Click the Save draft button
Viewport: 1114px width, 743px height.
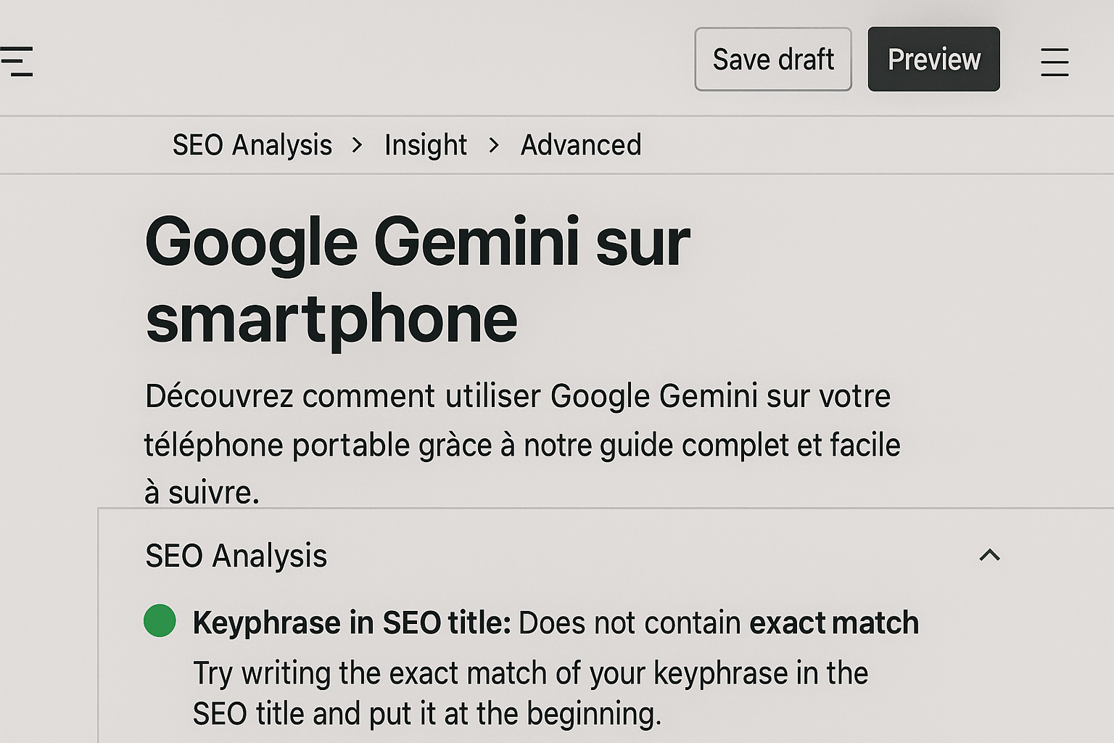click(x=773, y=59)
